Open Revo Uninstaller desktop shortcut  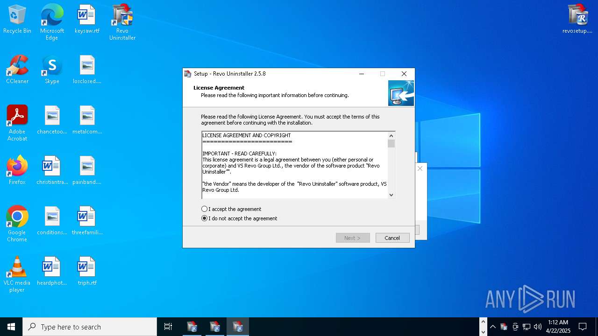click(x=122, y=22)
